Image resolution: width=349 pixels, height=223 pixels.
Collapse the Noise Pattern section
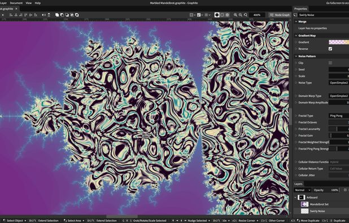(x=296, y=56)
